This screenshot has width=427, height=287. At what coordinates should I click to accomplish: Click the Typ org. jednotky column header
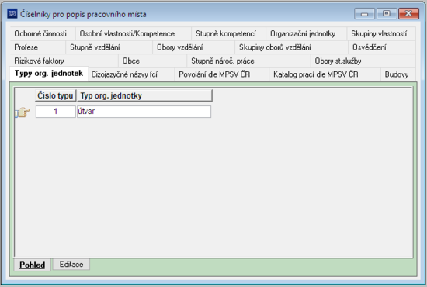coord(144,95)
